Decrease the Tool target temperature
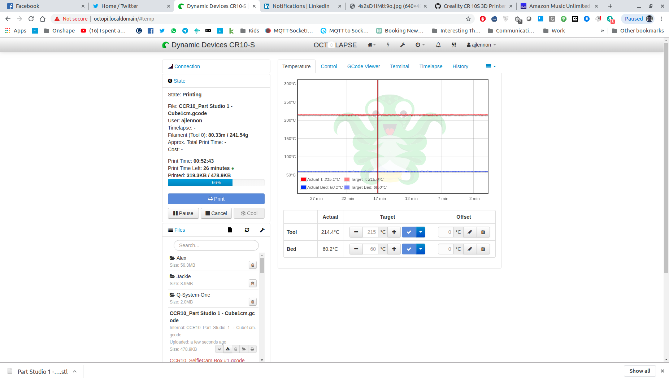This screenshot has width=669, height=380. [356, 232]
